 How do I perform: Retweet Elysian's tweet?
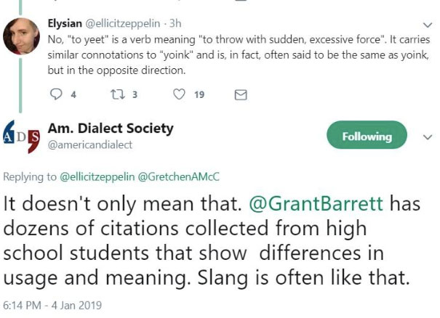[x=113, y=94]
